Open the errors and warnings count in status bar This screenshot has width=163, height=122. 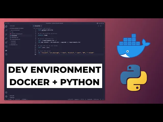[x=18, y=99]
